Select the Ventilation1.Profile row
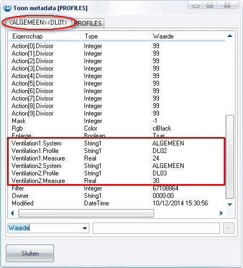The width and height of the screenshot is (243, 268). coord(117,151)
